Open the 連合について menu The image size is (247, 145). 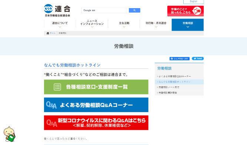pyautogui.click(x=60, y=23)
